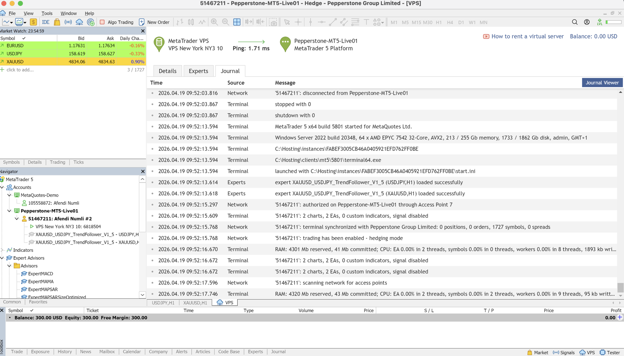Select the text label tool

(x=366, y=22)
